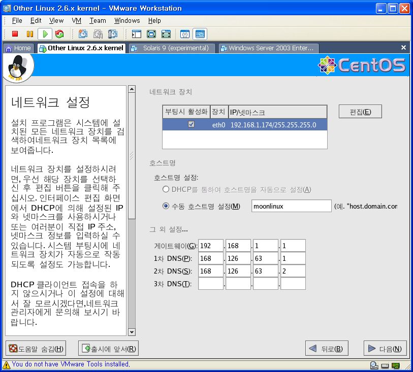This screenshot has height=372, width=413.
Task: Click the 다음(N) next button
Action: click(385, 349)
